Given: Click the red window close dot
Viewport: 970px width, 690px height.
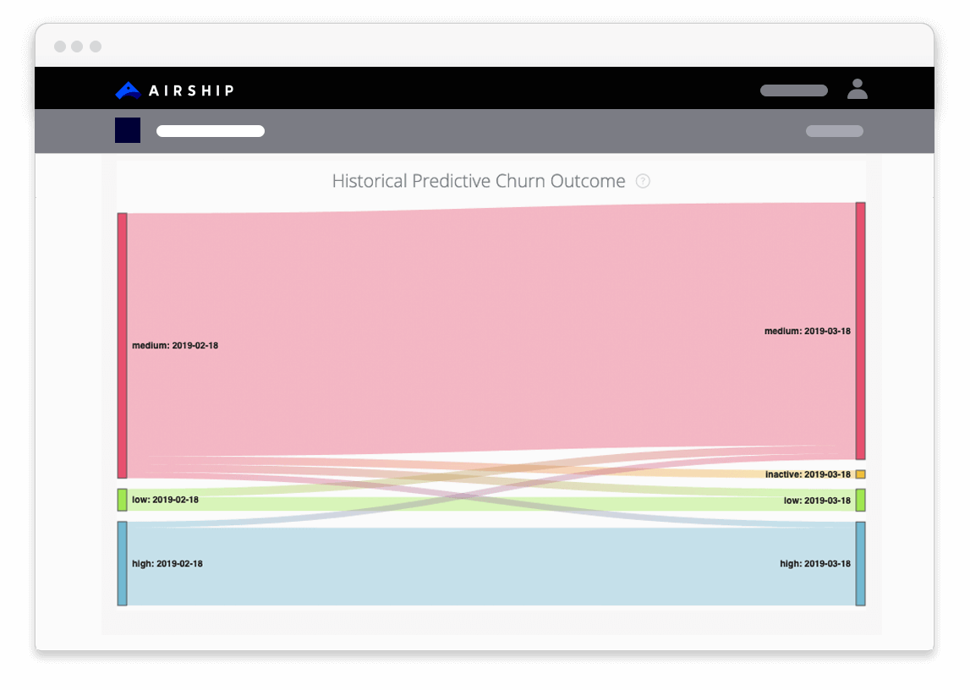Looking at the screenshot, I should (60, 47).
